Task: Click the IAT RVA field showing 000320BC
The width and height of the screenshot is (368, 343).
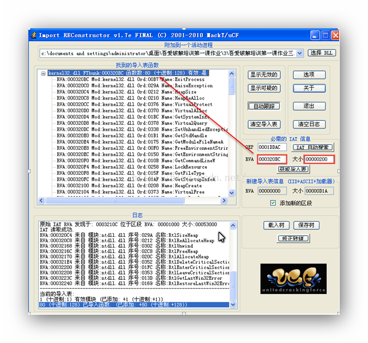Action: coord(272,160)
